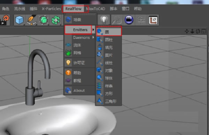
Task: Open the 窗口 menu
Action: pos(125,9)
